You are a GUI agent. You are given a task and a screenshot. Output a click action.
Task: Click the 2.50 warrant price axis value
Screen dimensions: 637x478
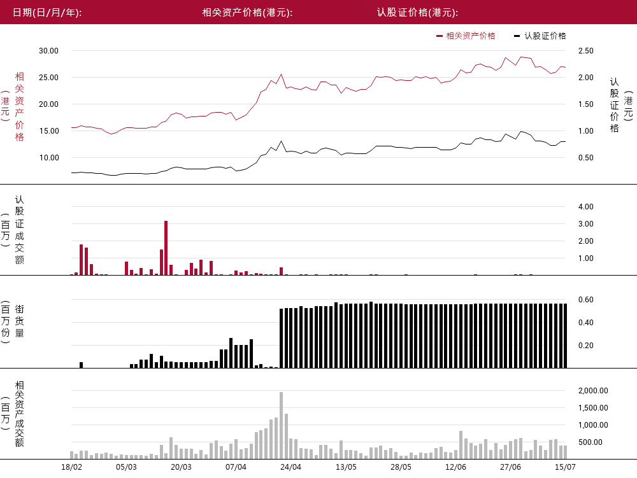click(x=586, y=51)
